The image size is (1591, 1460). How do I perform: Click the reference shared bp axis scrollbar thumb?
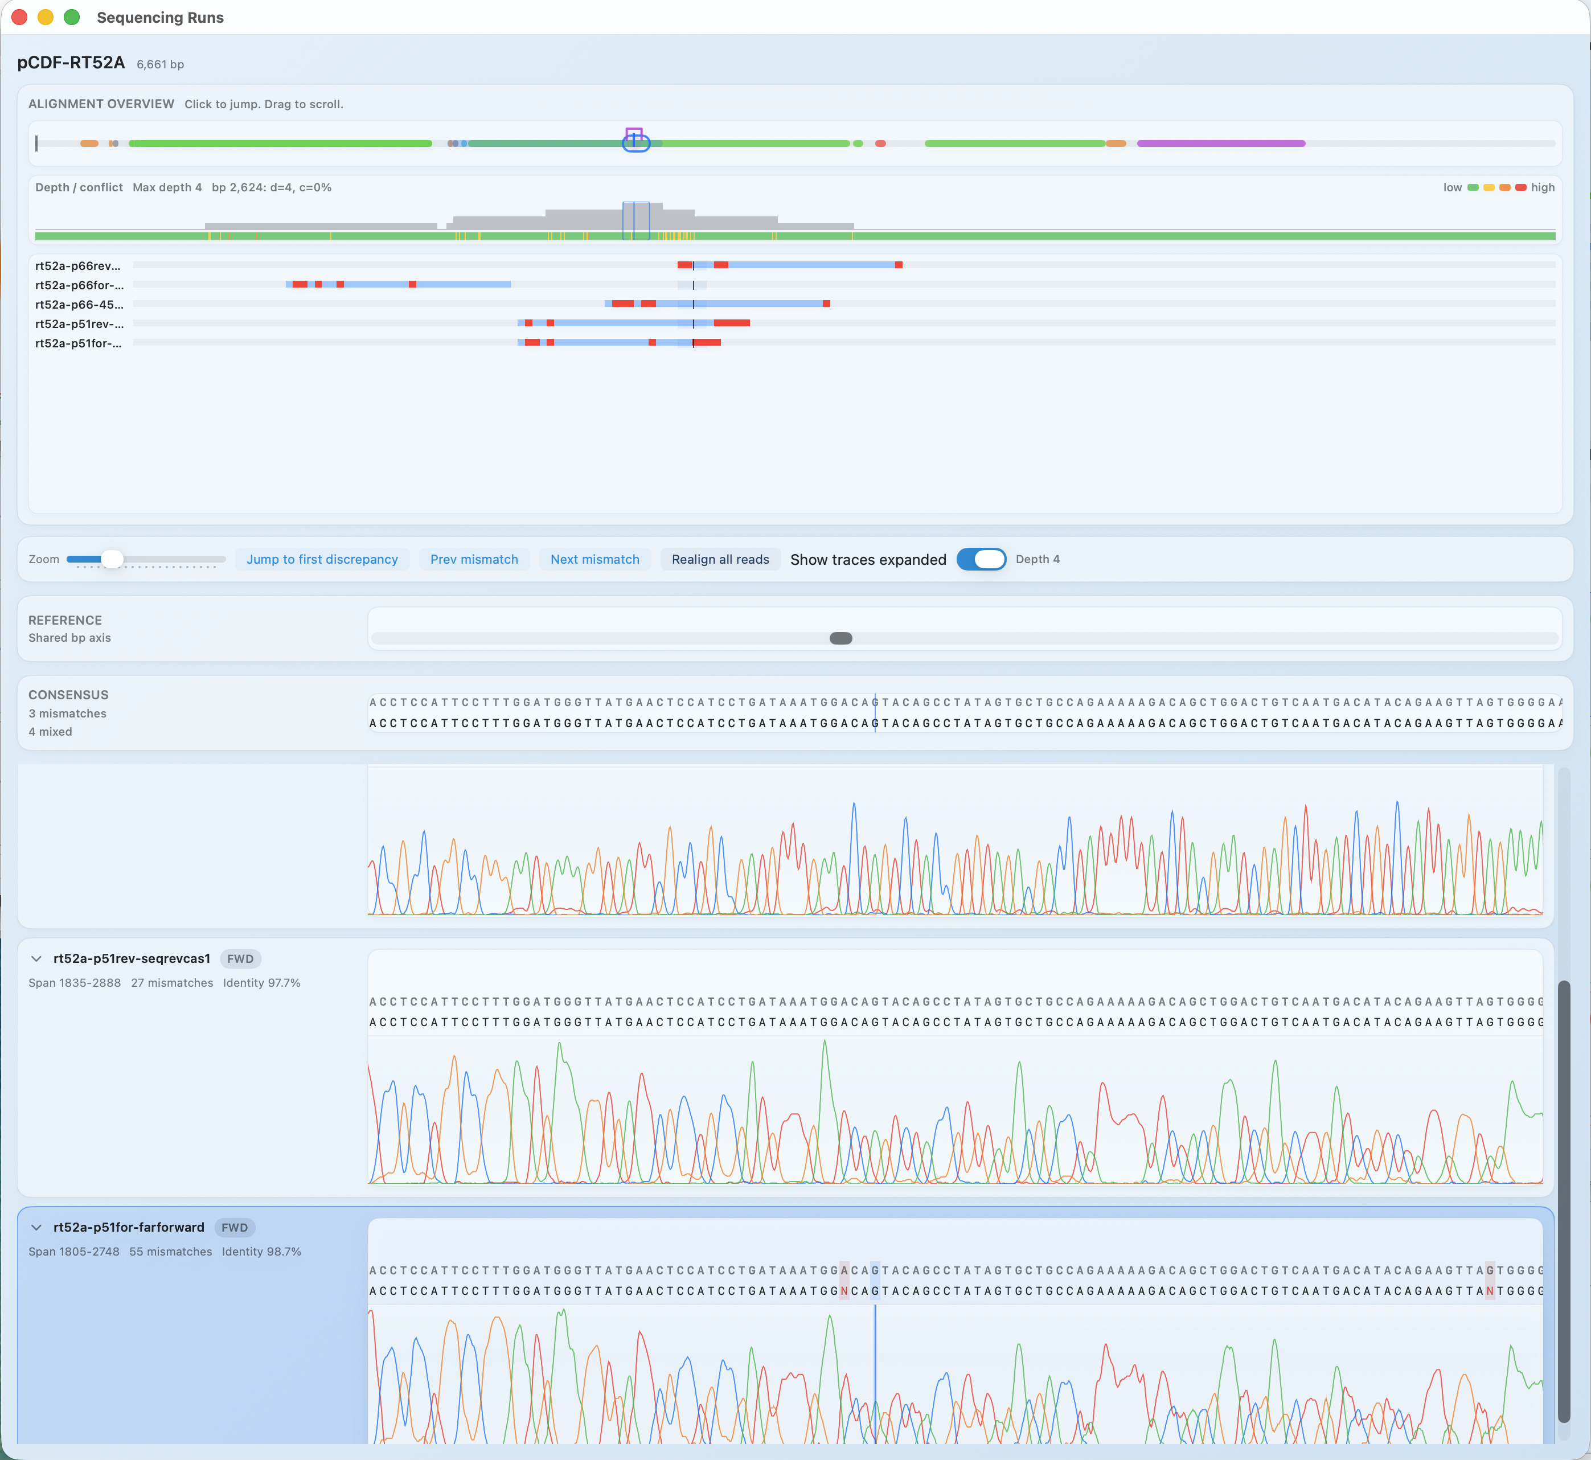[x=840, y=638]
